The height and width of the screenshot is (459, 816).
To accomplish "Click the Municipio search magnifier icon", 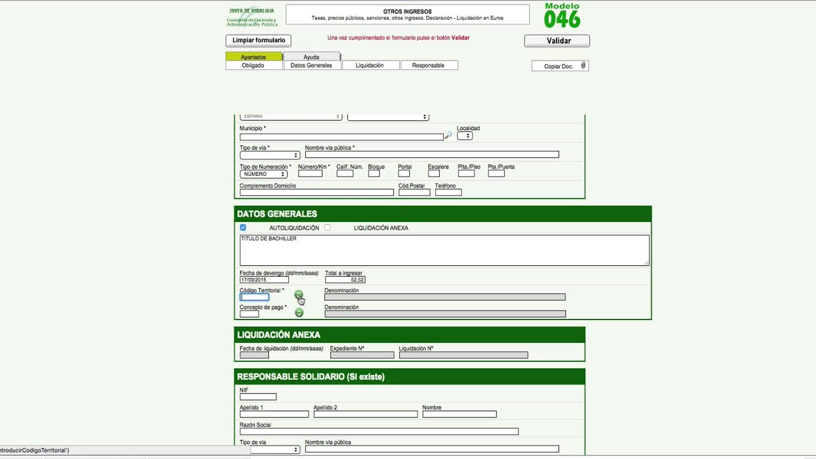I will (x=448, y=136).
